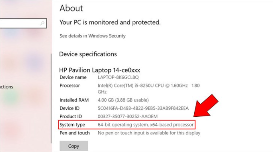Click the Device specifications section heading
This screenshot has height=152, width=273.
click(x=88, y=54)
